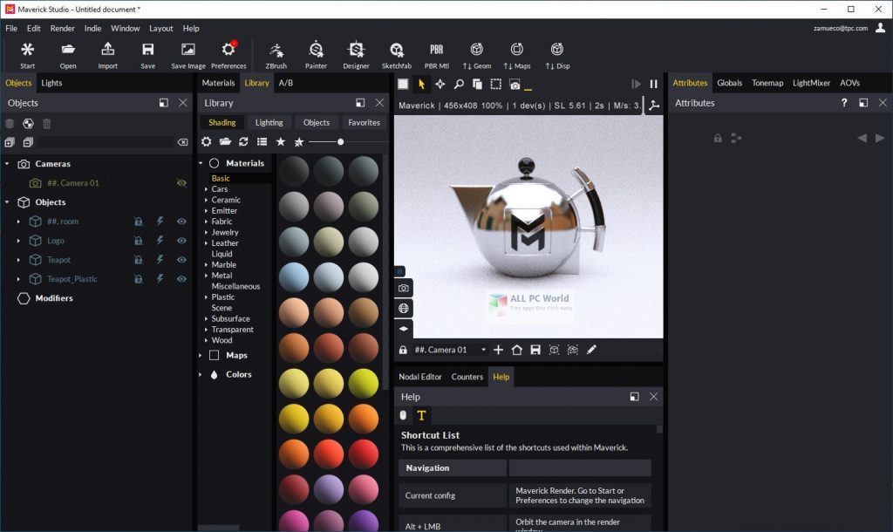Launch the ZBrush bridge tool
The height and width of the screenshot is (532, 893).
click(276, 52)
